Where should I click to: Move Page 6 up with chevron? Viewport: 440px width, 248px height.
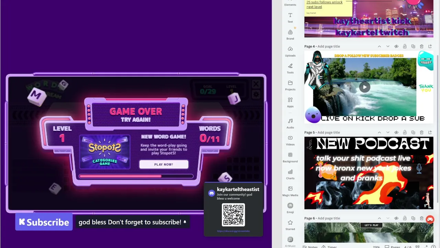coord(379,218)
